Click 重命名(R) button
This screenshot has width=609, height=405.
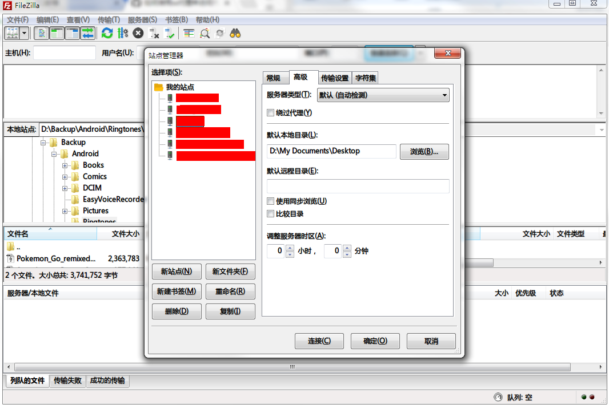click(230, 291)
